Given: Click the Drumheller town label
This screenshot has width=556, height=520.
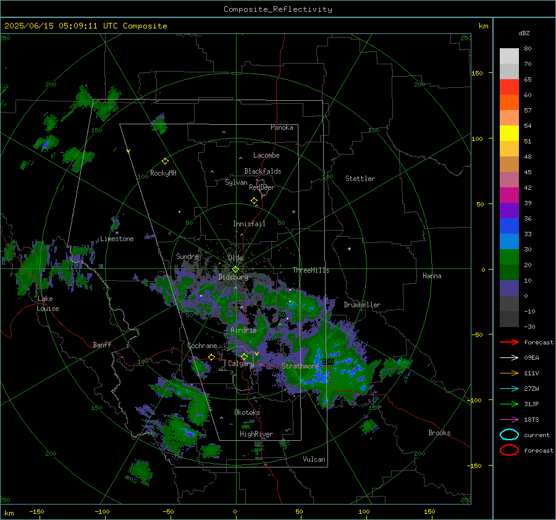Looking at the screenshot, I should (x=362, y=305).
